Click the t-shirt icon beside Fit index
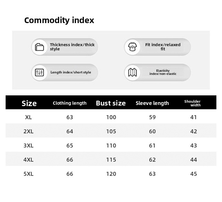Screen dimensions: 222x202 pyautogui.click(x=132, y=47)
